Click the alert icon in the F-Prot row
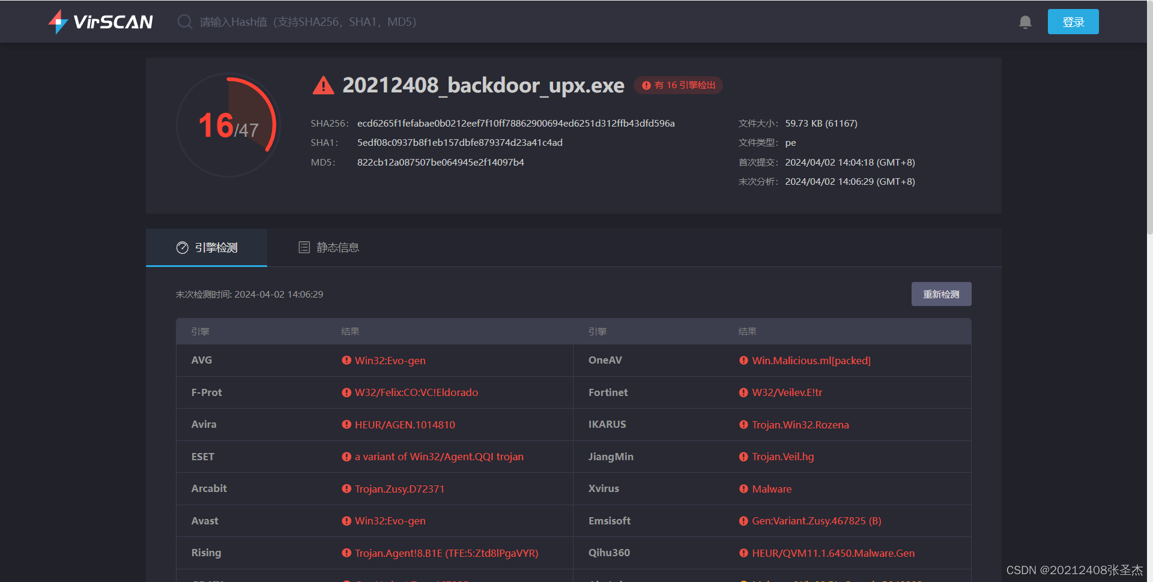 pyautogui.click(x=347, y=392)
